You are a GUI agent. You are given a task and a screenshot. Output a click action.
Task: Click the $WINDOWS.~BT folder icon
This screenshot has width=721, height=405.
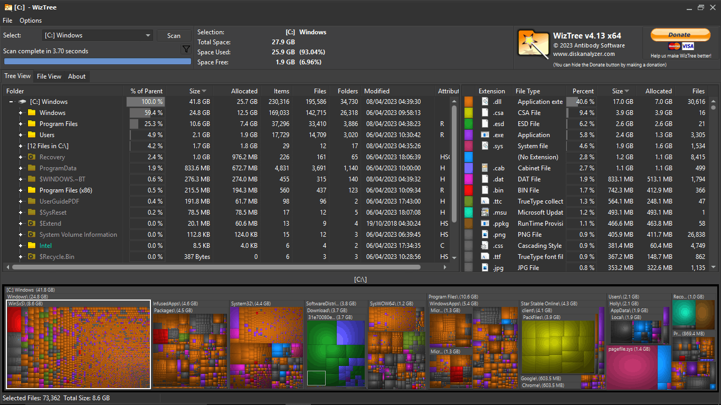[32, 179]
